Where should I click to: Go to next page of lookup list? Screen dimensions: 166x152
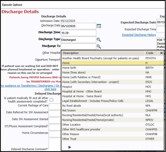click(x=70, y=147)
